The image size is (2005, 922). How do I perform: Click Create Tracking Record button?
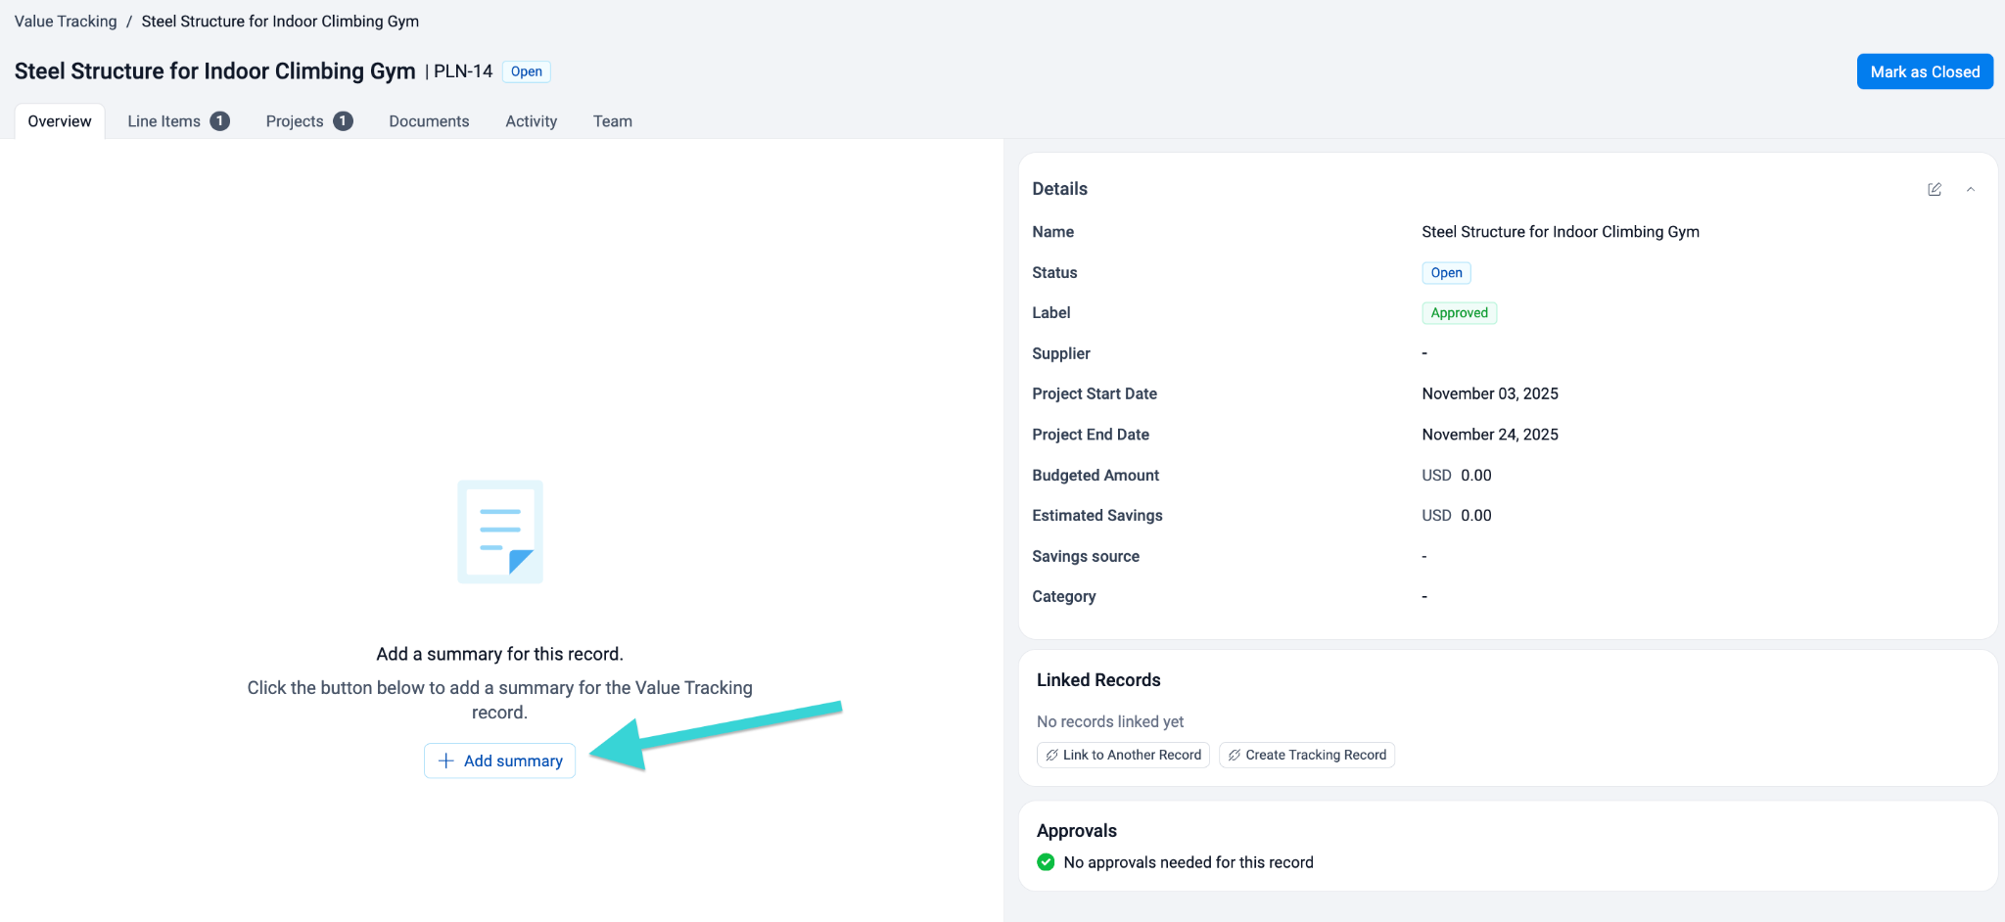tap(1306, 755)
